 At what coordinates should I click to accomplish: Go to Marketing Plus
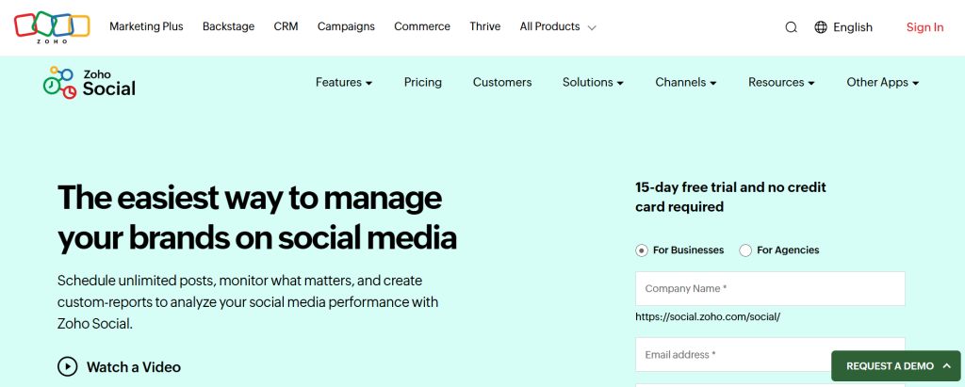click(x=146, y=26)
